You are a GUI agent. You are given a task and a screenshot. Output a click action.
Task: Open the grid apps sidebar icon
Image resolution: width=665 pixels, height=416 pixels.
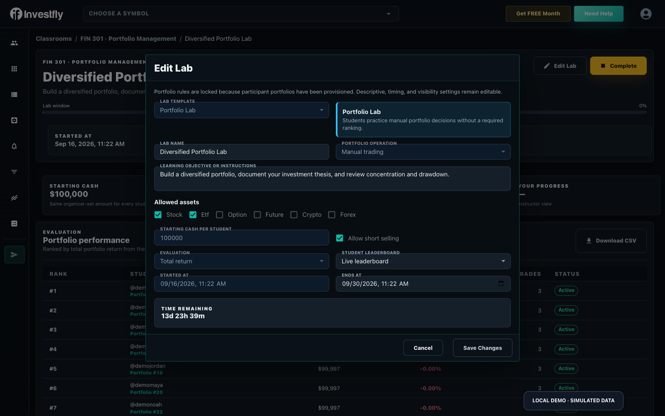point(14,69)
